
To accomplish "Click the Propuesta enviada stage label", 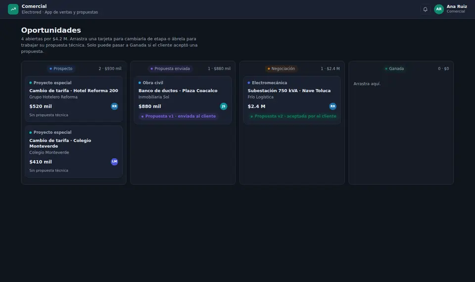I will pyautogui.click(x=170, y=69).
